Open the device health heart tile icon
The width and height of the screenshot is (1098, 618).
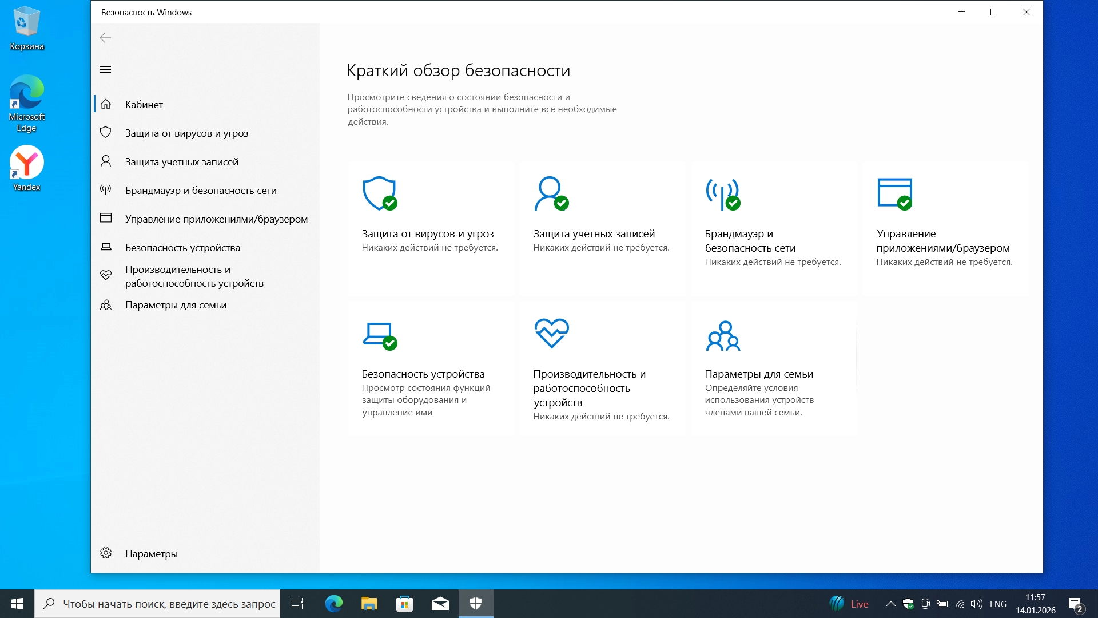pyautogui.click(x=551, y=333)
